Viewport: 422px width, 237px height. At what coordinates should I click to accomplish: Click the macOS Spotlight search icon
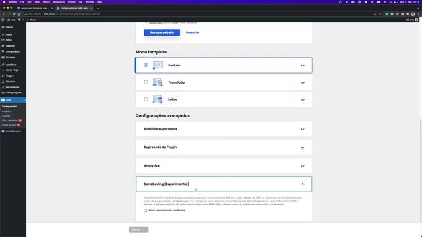tap(390, 2)
